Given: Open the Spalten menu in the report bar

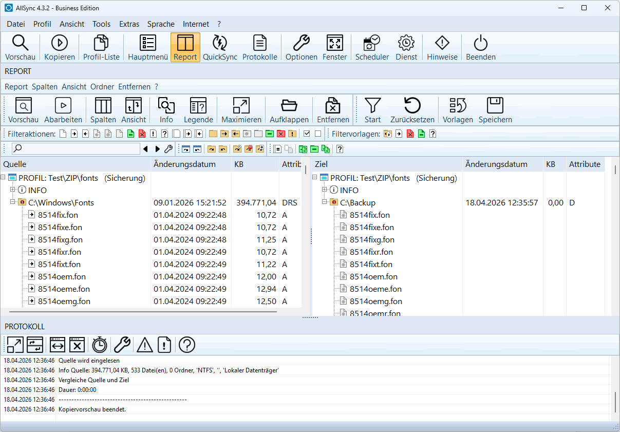Looking at the screenshot, I should click(x=45, y=87).
